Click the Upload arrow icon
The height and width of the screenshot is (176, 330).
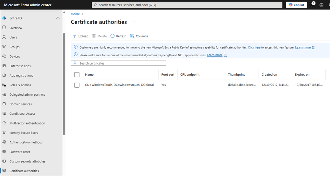click(75, 36)
